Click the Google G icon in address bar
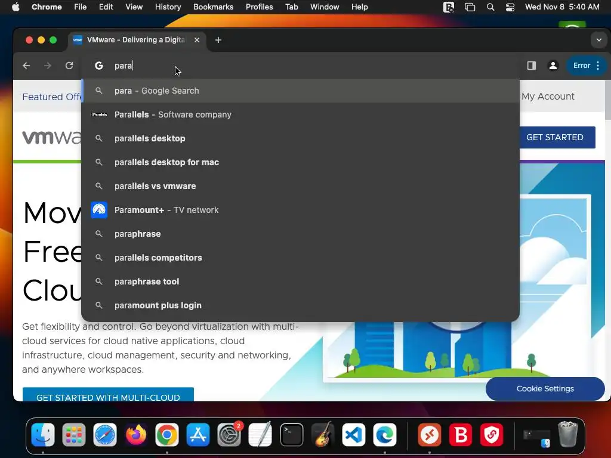The width and height of the screenshot is (611, 458). tap(99, 66)
